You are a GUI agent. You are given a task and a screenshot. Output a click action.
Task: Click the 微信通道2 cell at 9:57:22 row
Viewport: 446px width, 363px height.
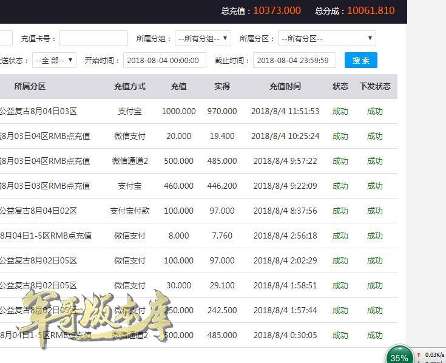(130, 161)
